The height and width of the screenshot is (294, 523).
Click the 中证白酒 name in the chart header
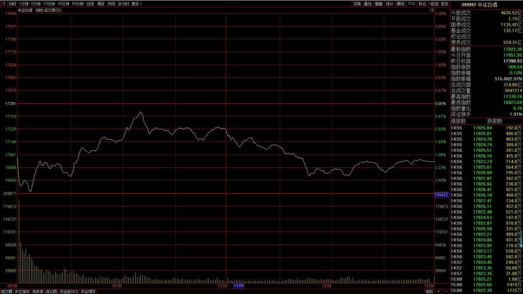point(25,10)
